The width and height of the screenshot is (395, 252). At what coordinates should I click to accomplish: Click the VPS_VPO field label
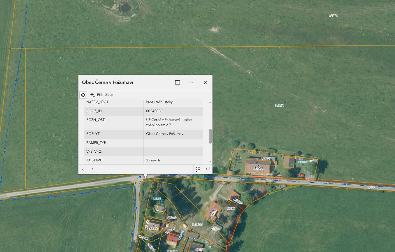click(x=94, y=151)
